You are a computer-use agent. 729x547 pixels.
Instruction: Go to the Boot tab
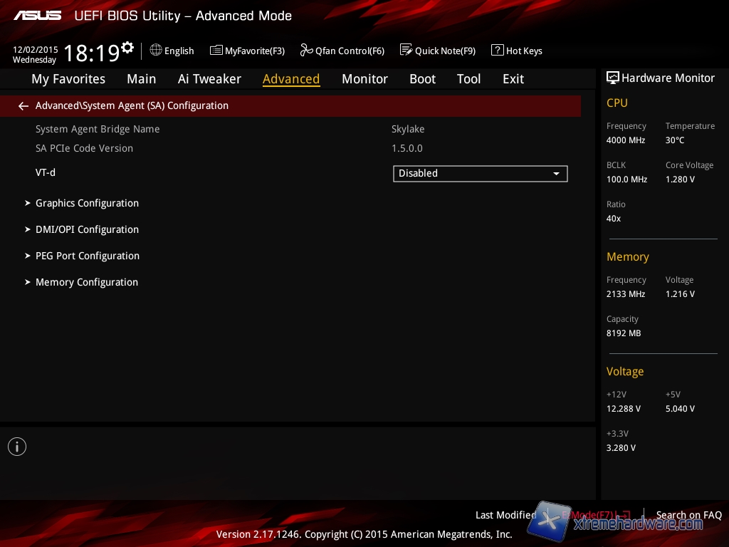pos(422,79)
